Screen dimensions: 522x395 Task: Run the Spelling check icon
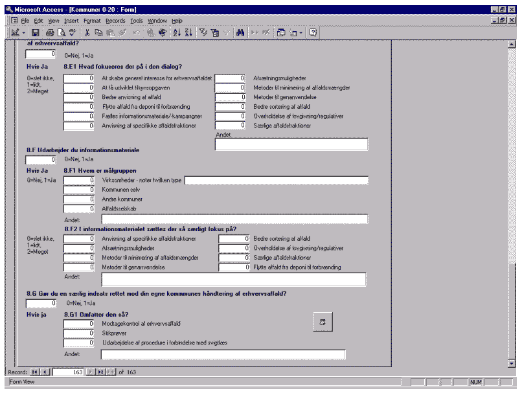pyautogui.click(x=73, y=32)
